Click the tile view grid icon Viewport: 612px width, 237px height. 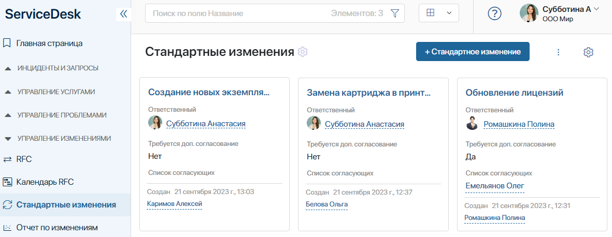(430, 13)
